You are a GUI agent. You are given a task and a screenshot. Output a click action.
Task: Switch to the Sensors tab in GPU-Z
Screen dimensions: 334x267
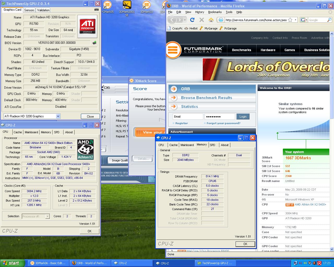[29, 10]
